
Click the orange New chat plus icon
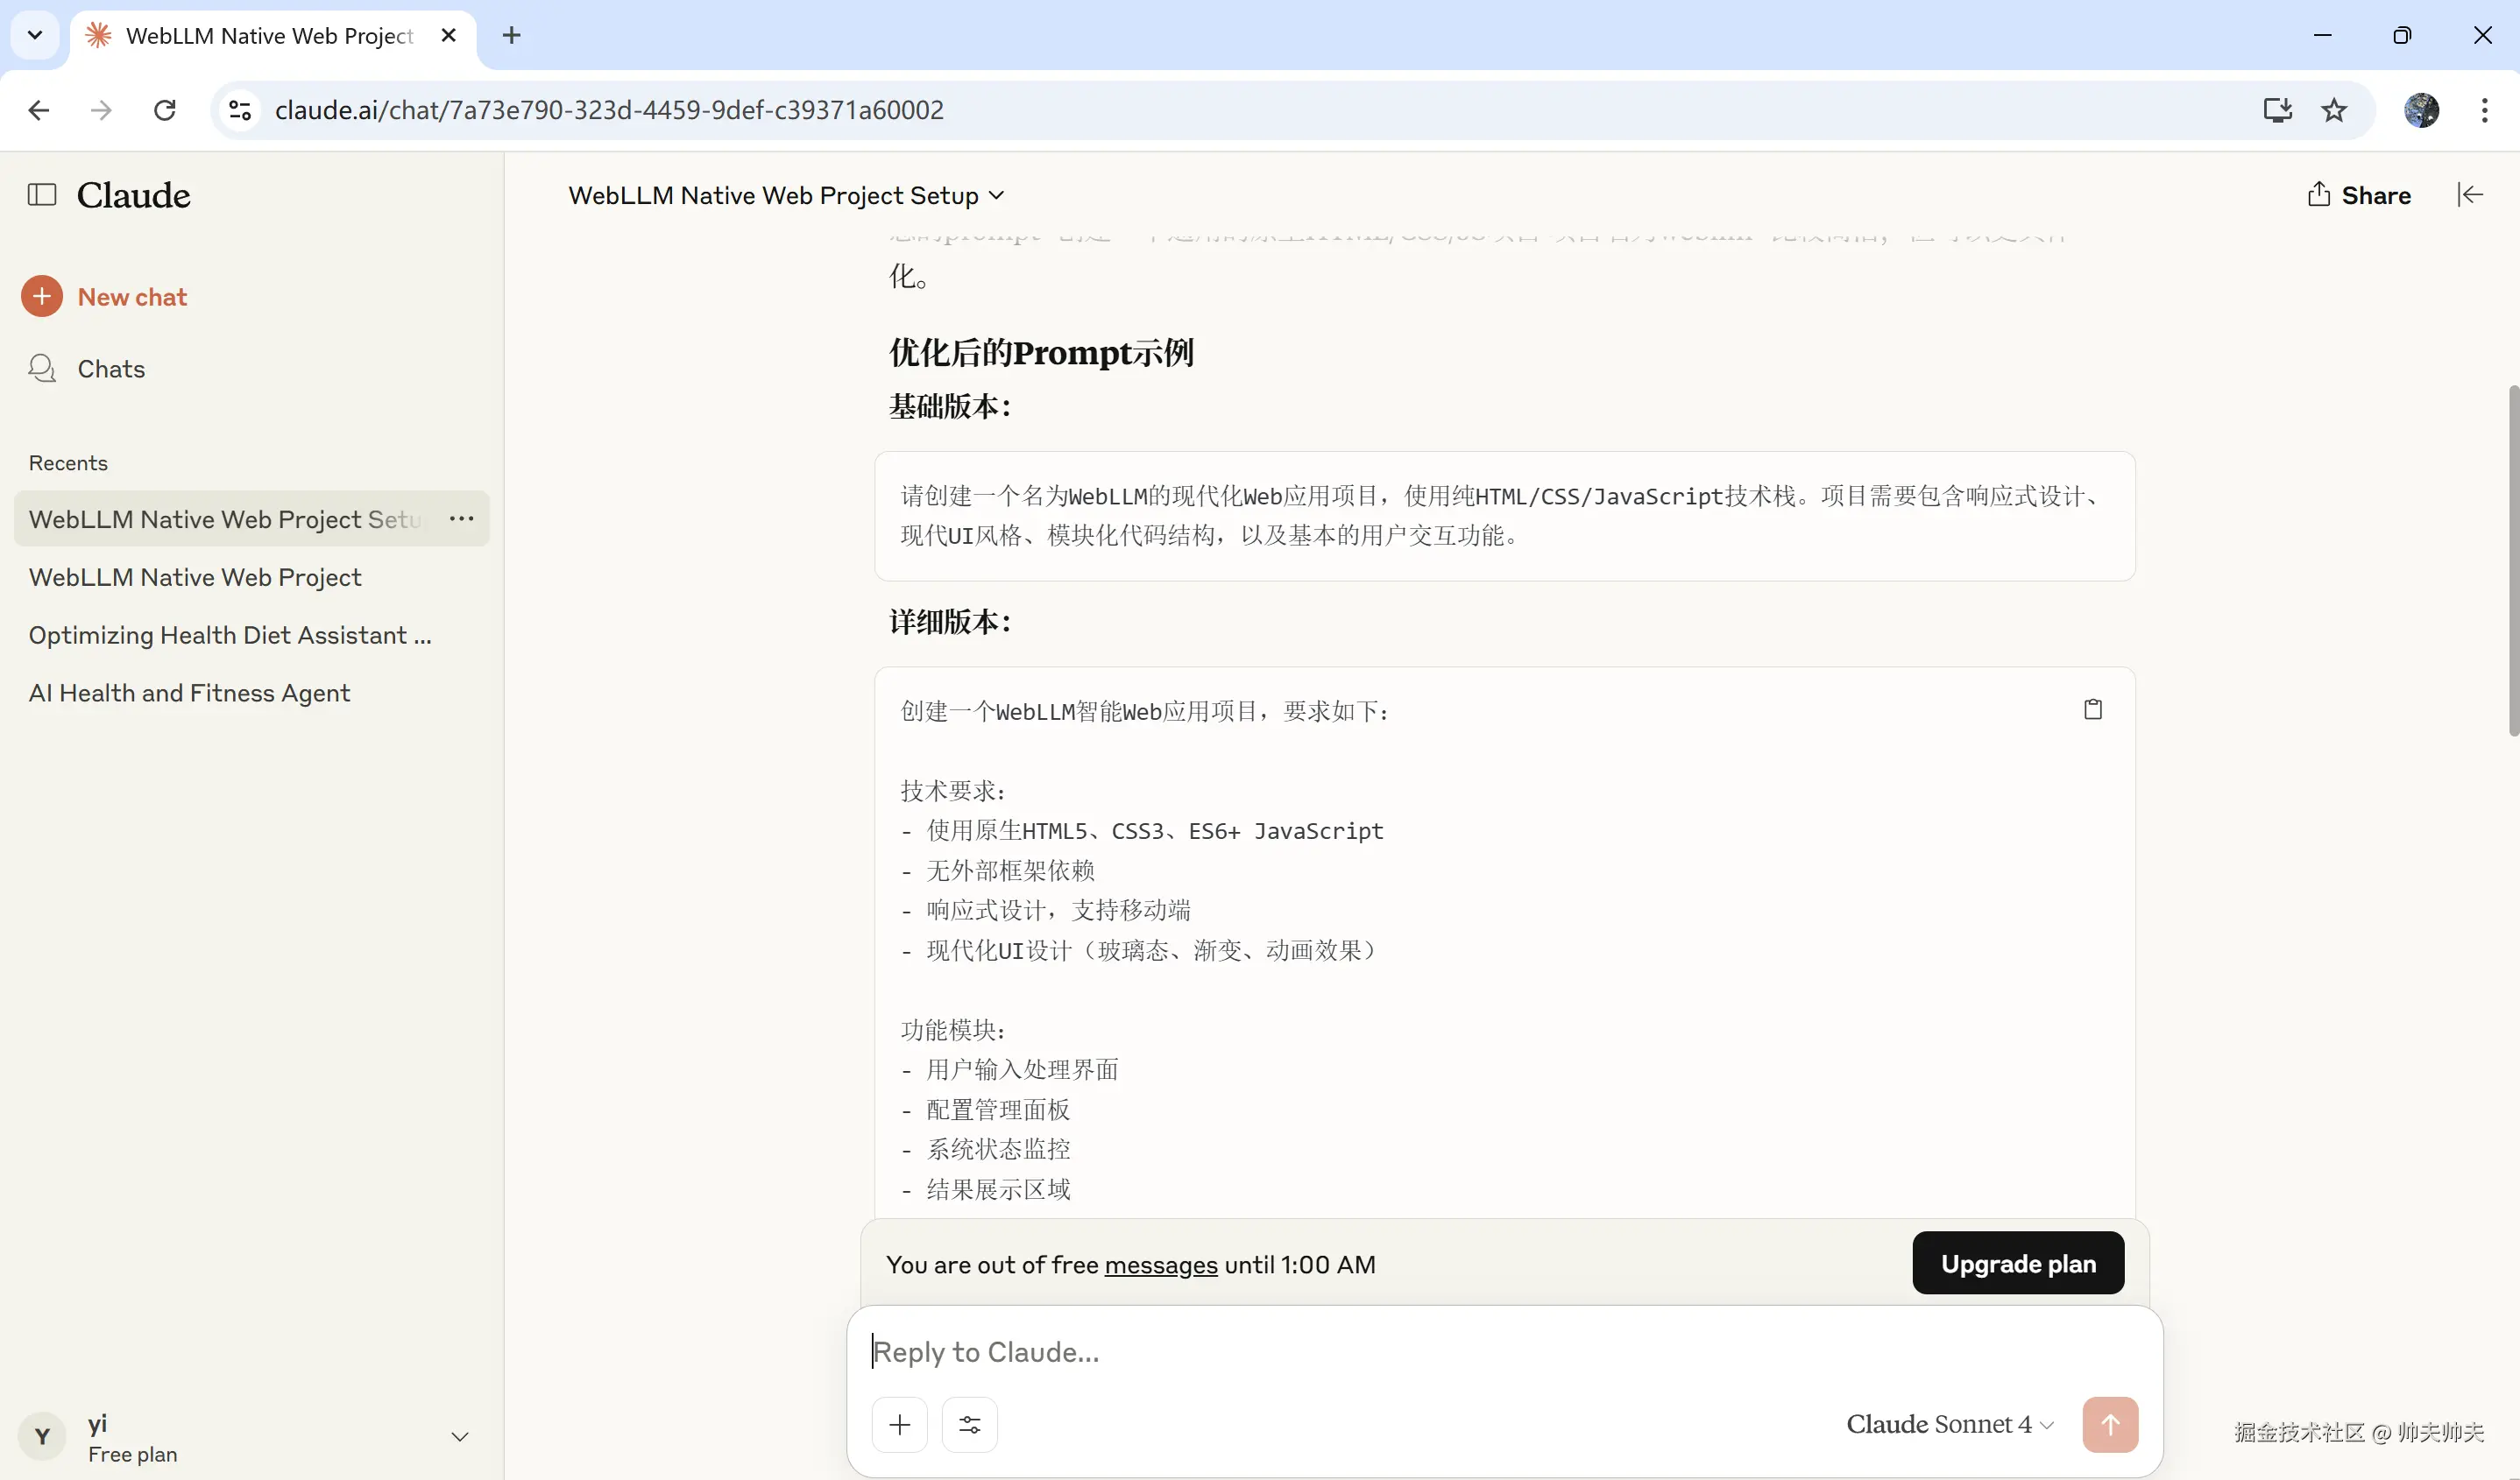click(42, 297)
